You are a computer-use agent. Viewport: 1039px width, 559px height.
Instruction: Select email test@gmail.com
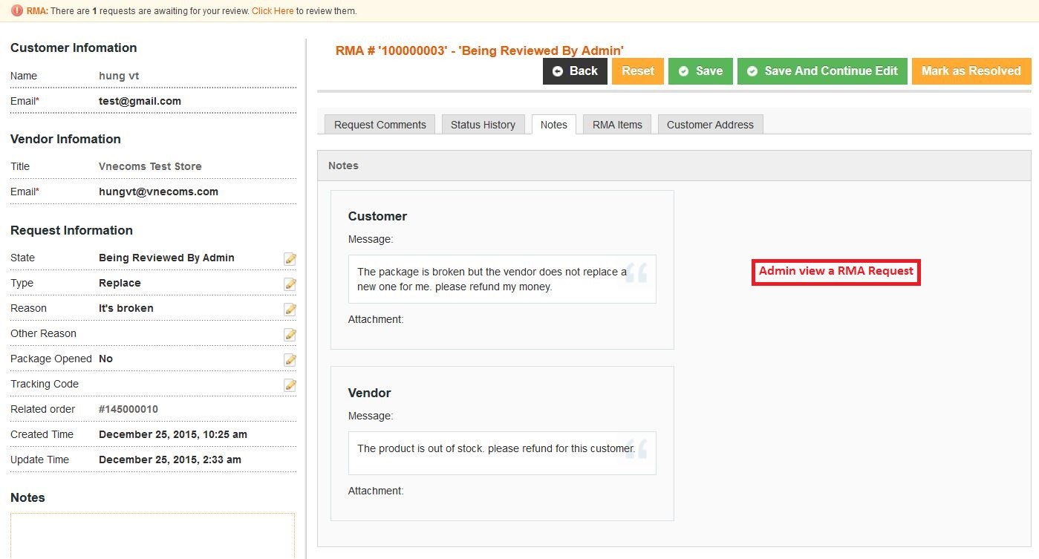coord(140,101)
